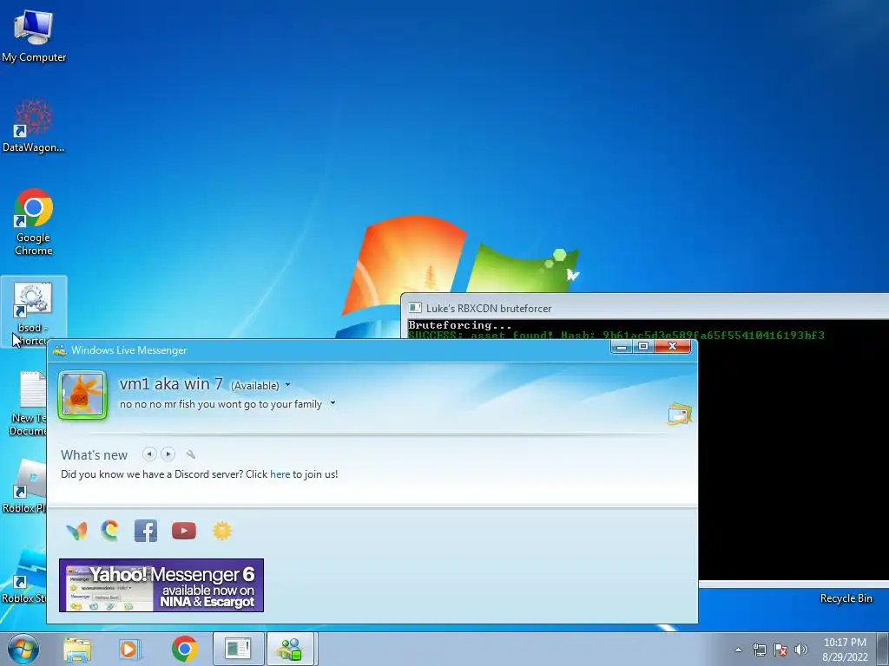
Task: Open the Roblox Player desktop shortcut
Action: [x=23, y=486]
